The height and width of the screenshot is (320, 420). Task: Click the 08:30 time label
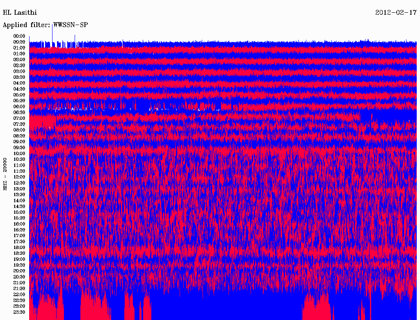(x=19, y=136)
